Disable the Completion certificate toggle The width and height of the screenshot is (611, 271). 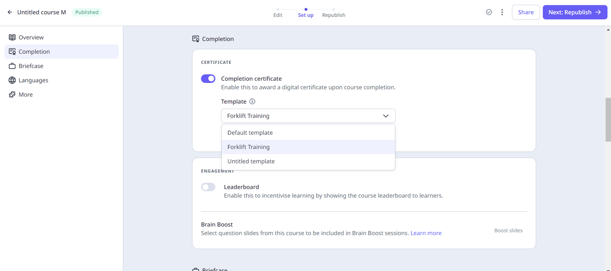tap(208, 79)
